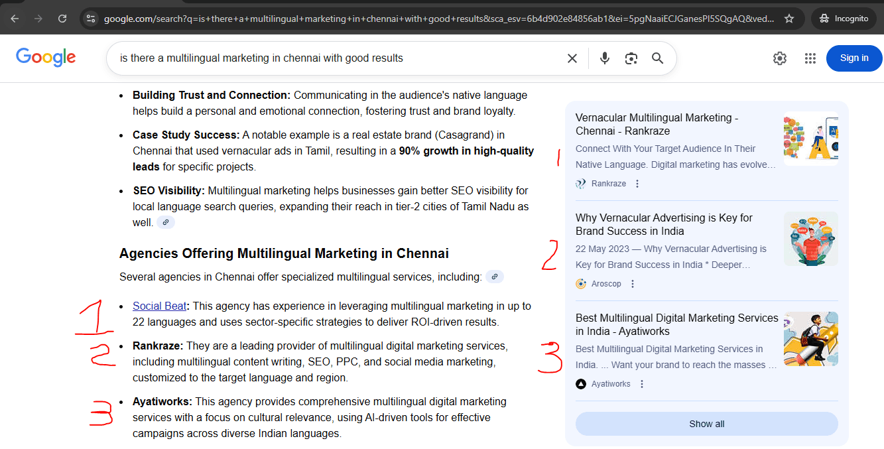Reload the page with the refresh icon
The image size is (884, 449).
[x=62, y=18]
